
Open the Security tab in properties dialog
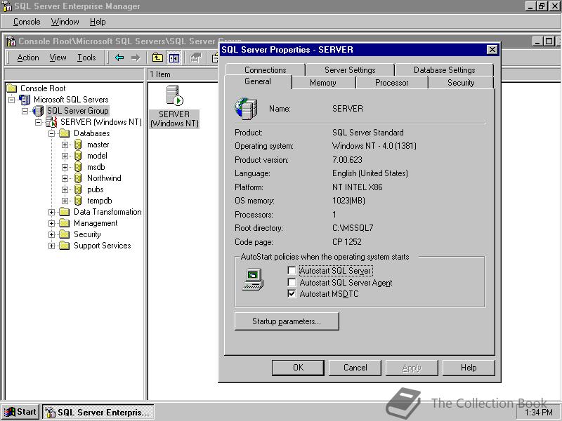[x=461, y=83]
